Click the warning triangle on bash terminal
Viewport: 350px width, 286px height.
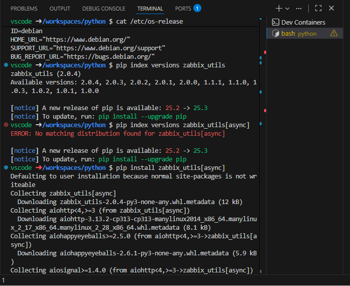tap(334, 33)
